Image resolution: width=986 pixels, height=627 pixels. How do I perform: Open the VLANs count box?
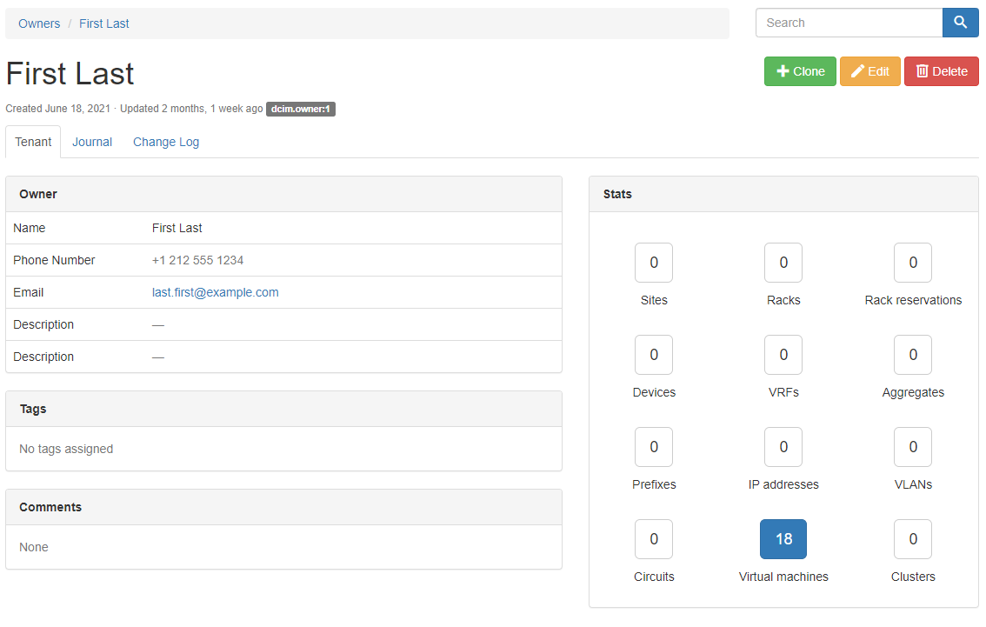point(913,446)
